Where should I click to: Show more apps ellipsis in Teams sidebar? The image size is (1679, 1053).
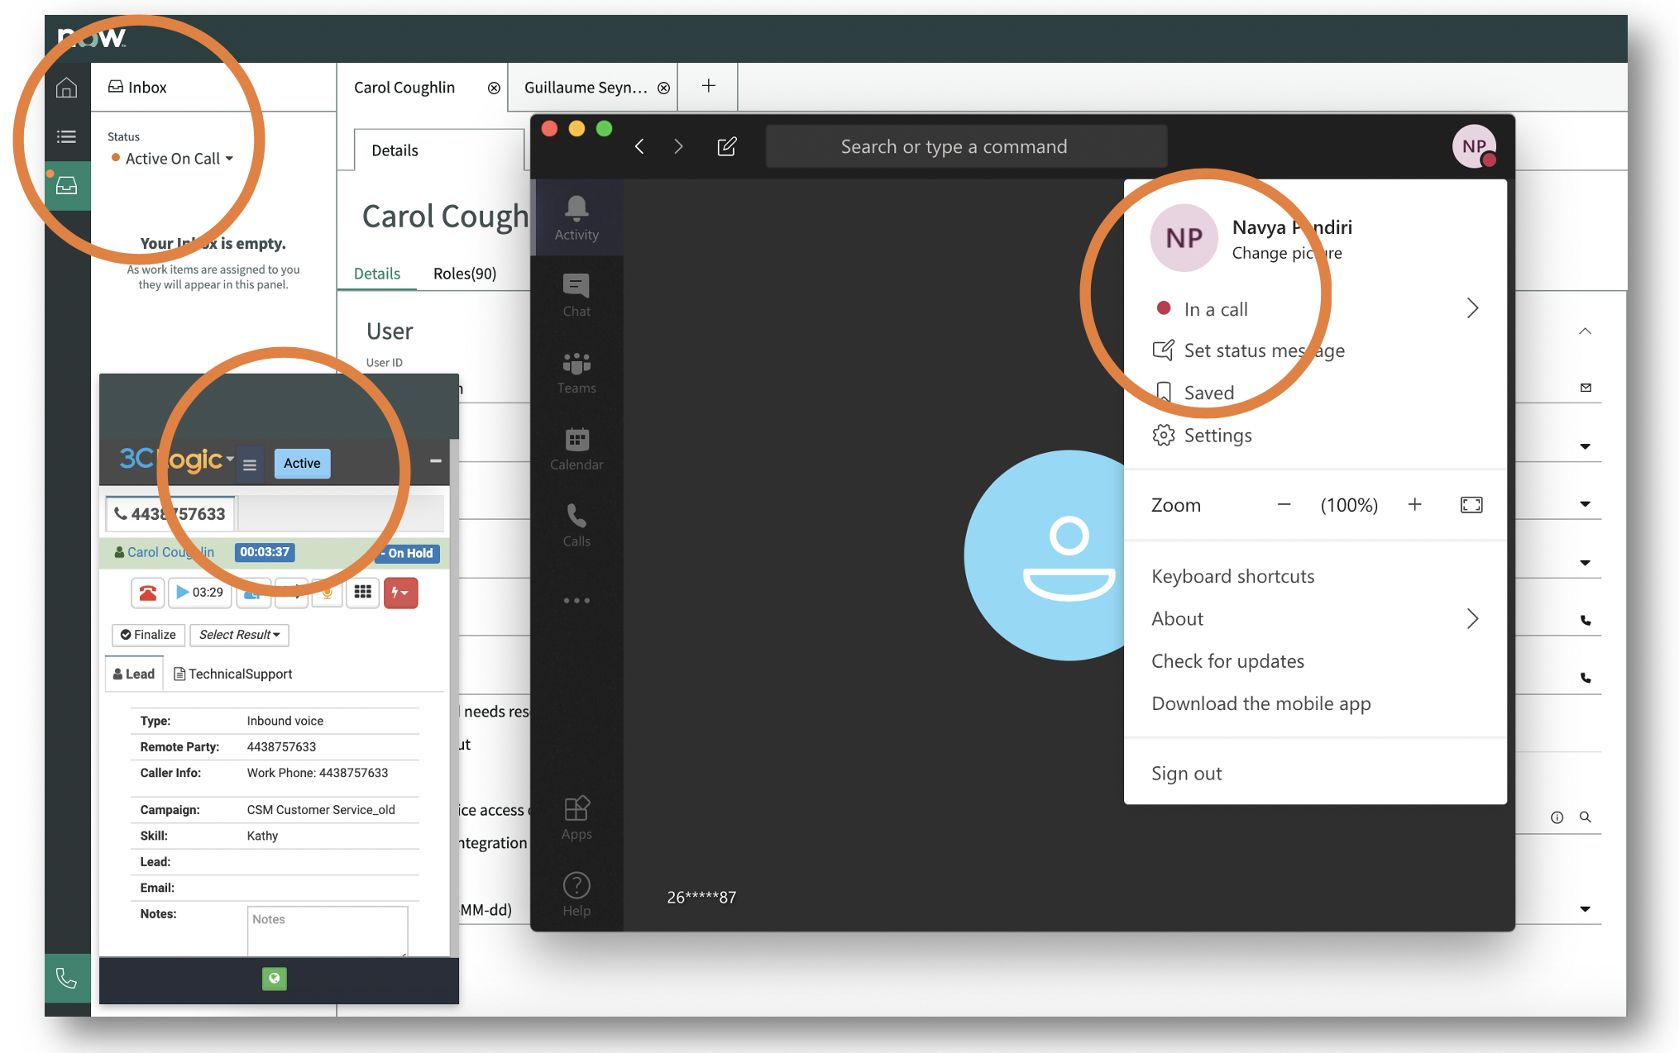point(576,601)
